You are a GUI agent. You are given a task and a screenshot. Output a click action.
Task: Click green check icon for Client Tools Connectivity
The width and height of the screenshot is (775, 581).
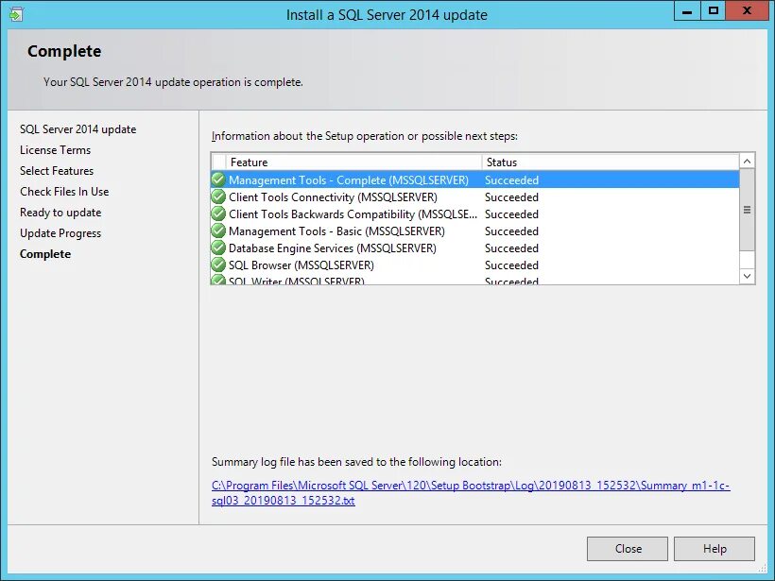218,197
